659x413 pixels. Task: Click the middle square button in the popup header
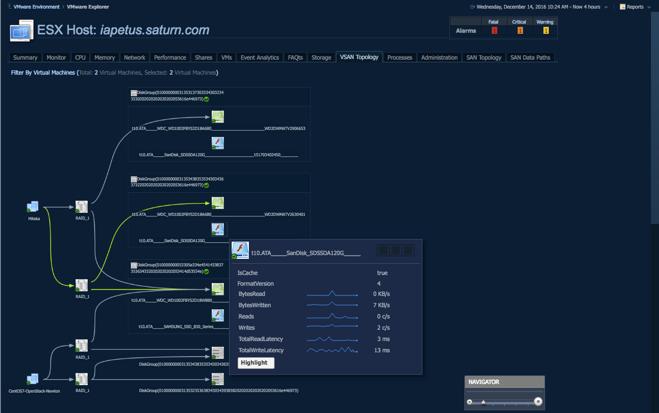[x=396, y=250]
